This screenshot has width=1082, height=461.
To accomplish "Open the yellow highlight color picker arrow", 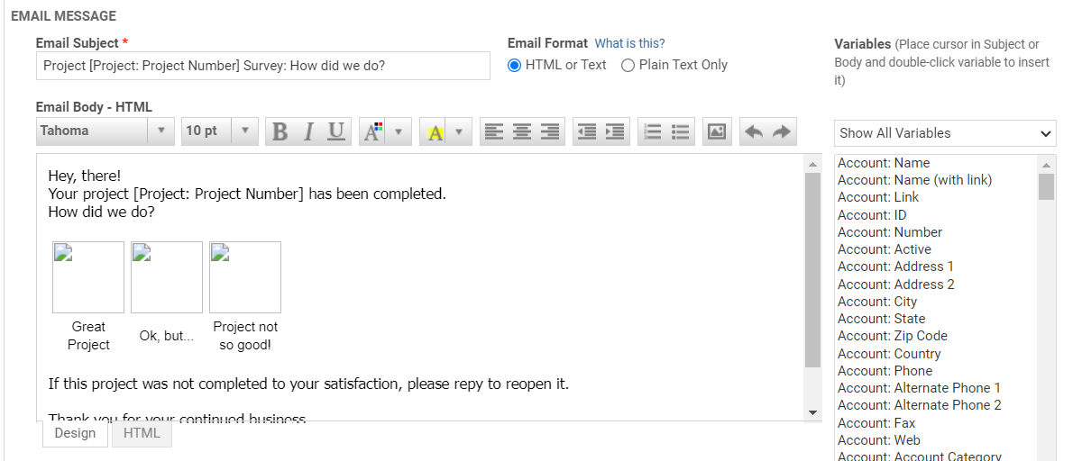I will tap(458, 132).
